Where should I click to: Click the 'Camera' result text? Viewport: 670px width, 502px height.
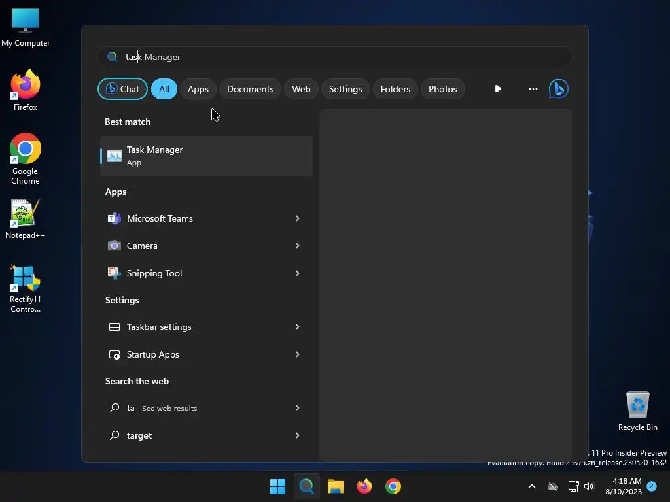pyautogui.click(x=142, y=246)
